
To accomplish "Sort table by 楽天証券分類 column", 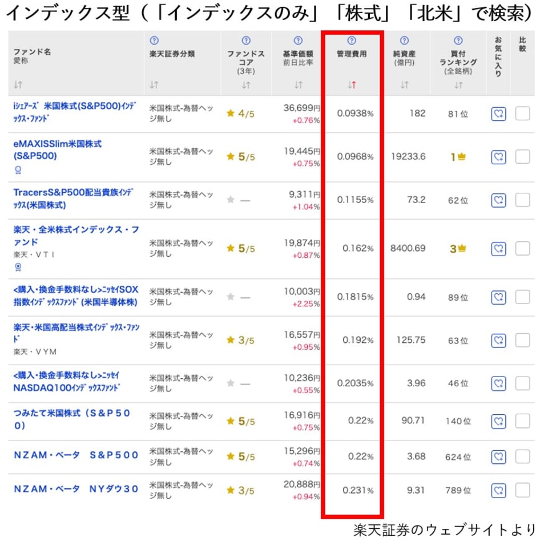I will (154, 84).
